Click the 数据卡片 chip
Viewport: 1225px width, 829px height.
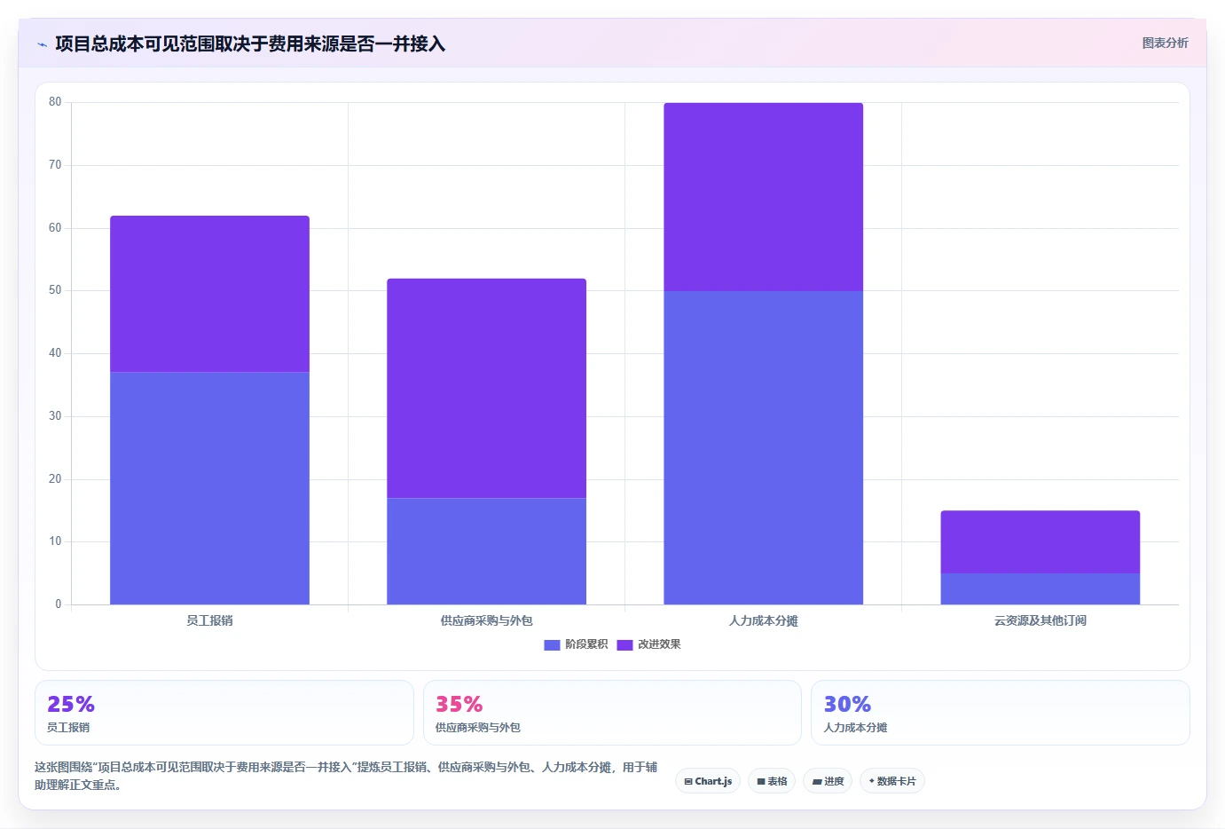pyautogui.click(x=892, y=781)
